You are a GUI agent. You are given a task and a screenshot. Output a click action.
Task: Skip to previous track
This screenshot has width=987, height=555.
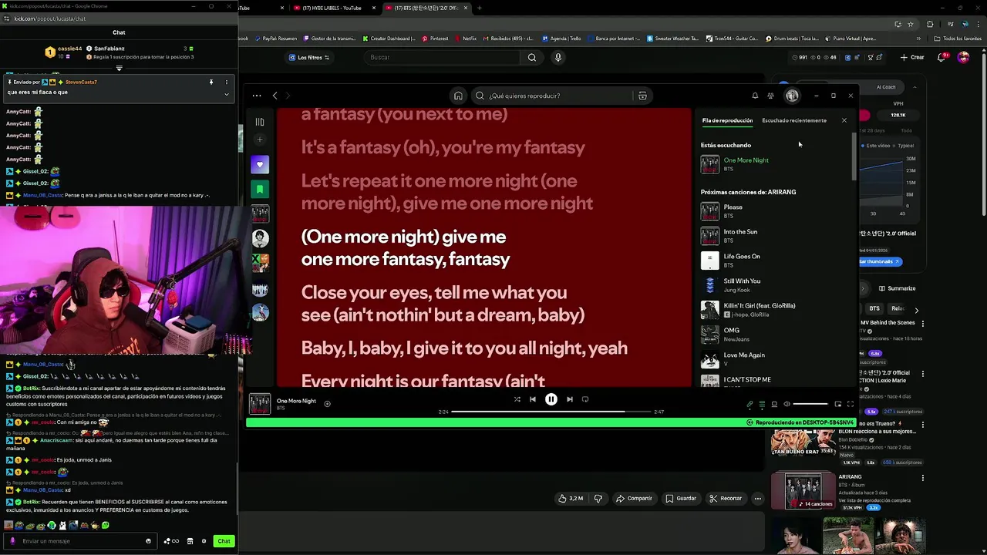533,399
